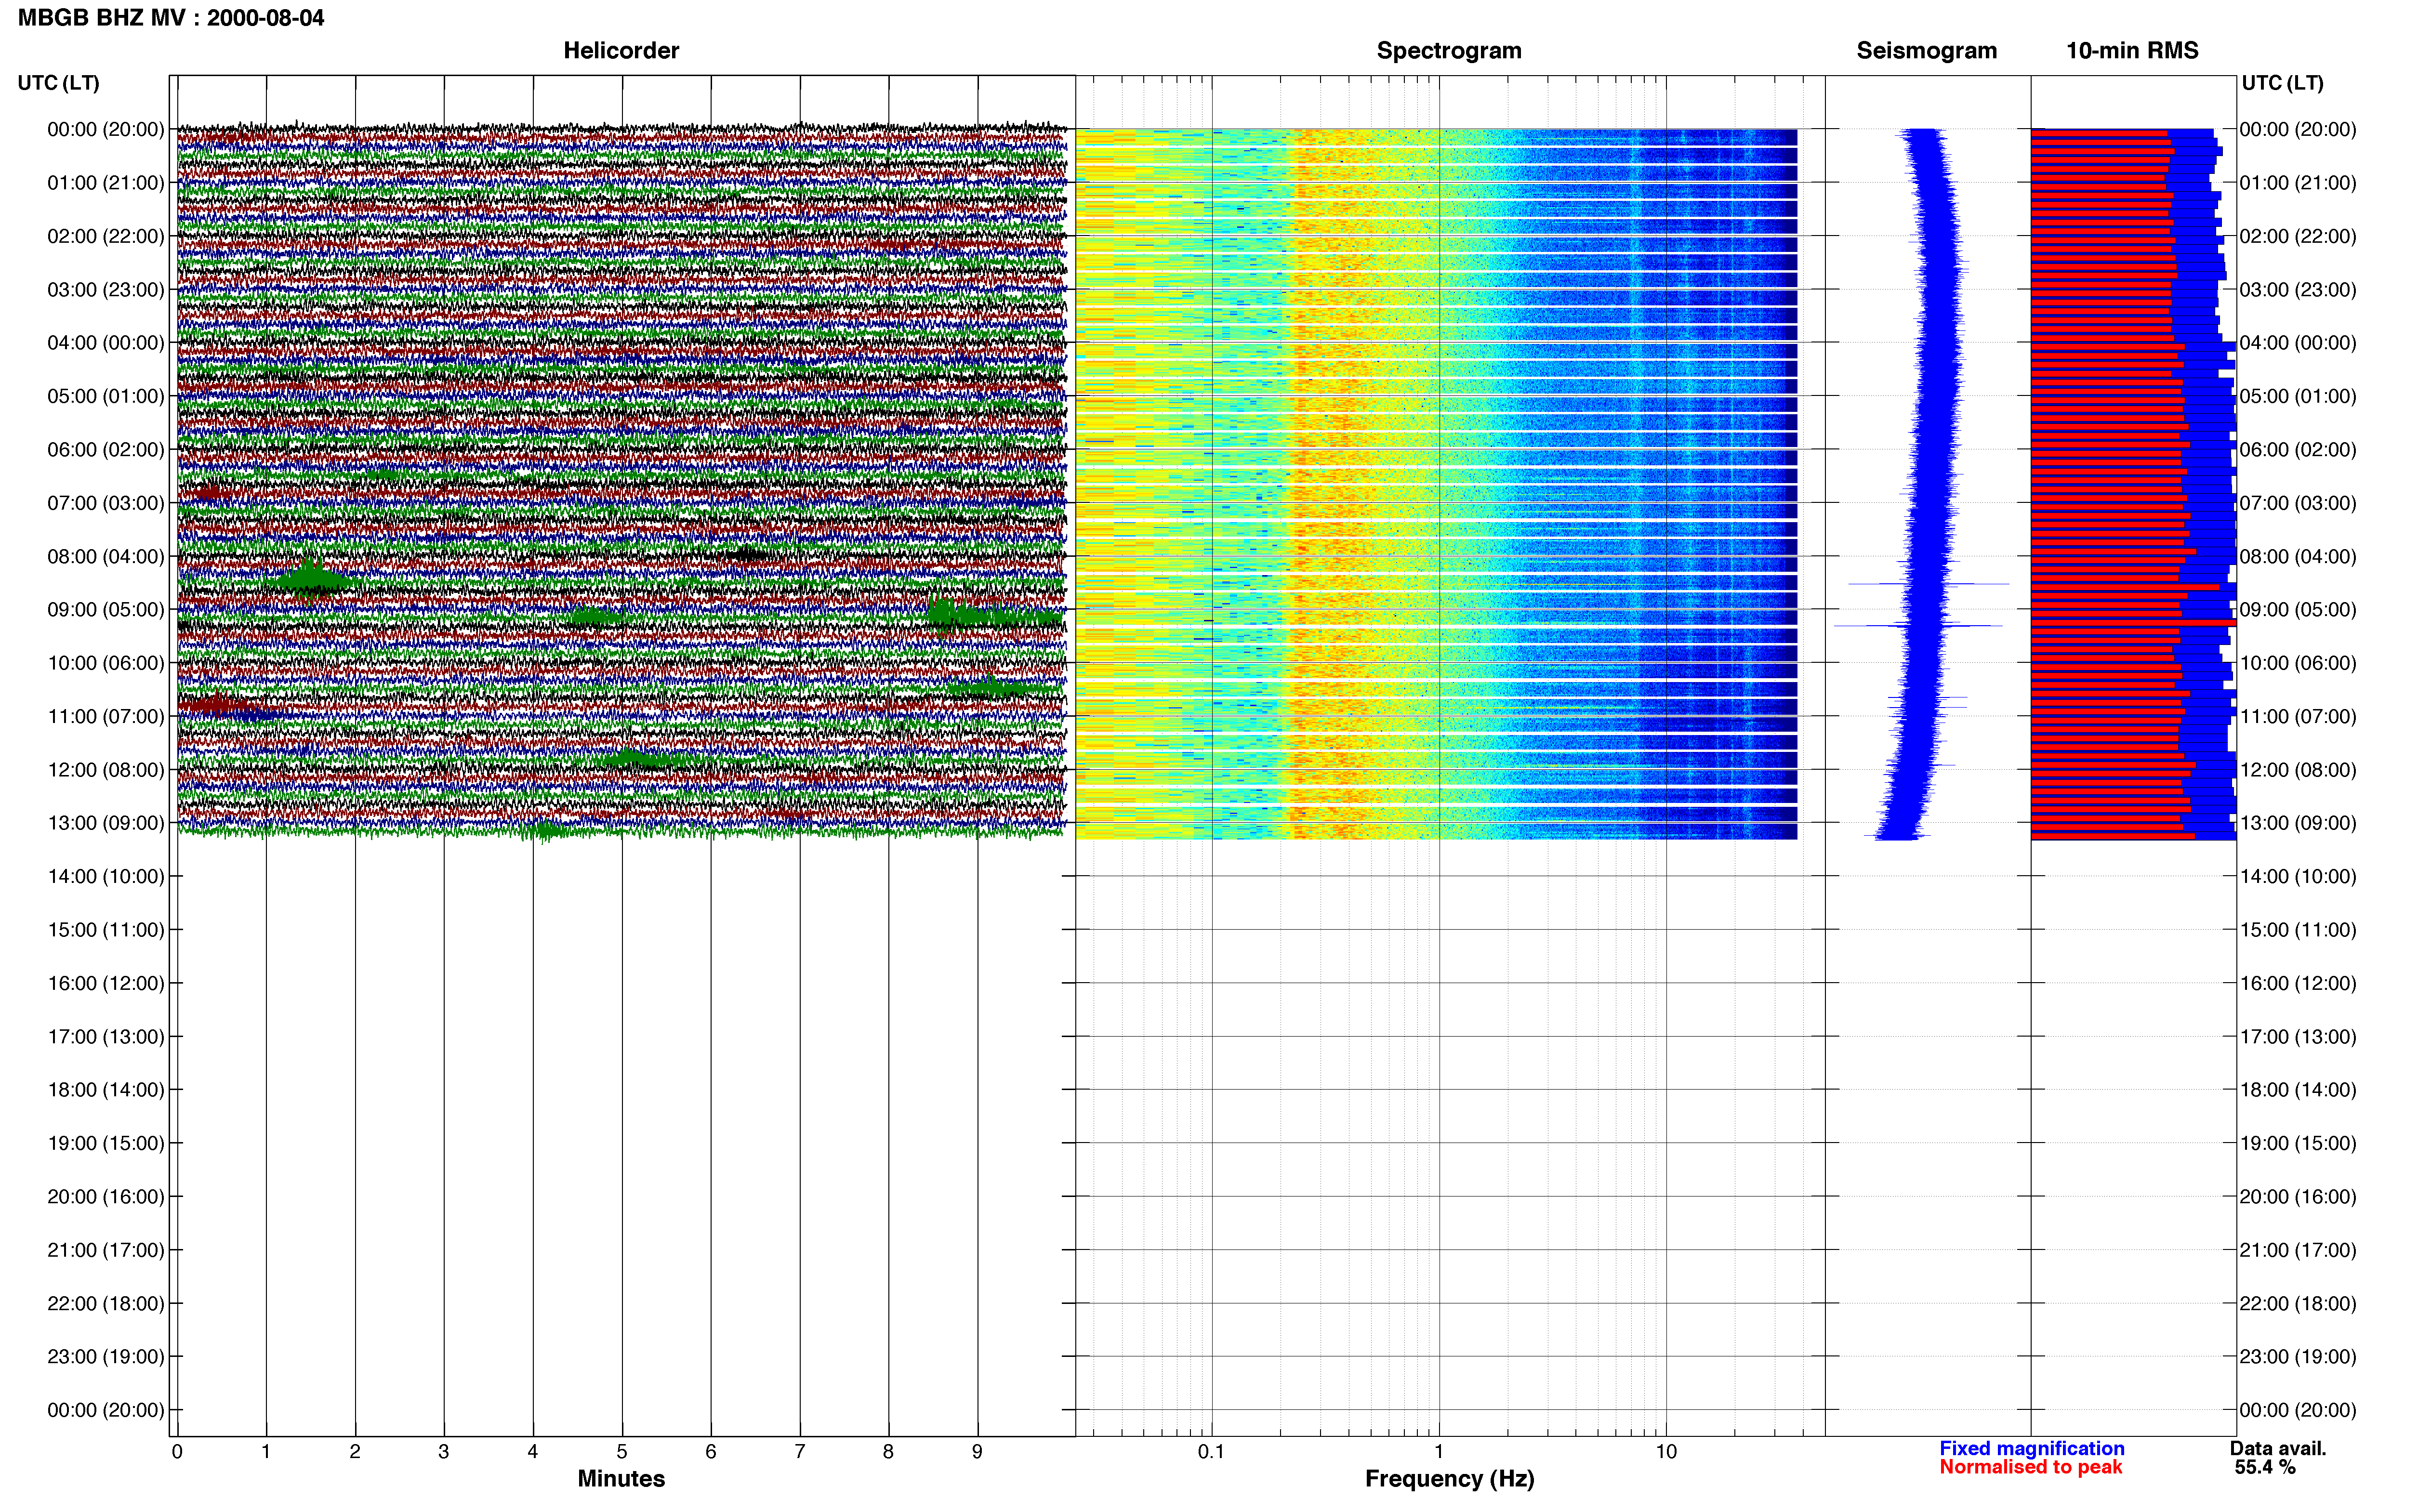
Task: Click the Minutes axis tick label "3"
Action: pos(444,1452)
